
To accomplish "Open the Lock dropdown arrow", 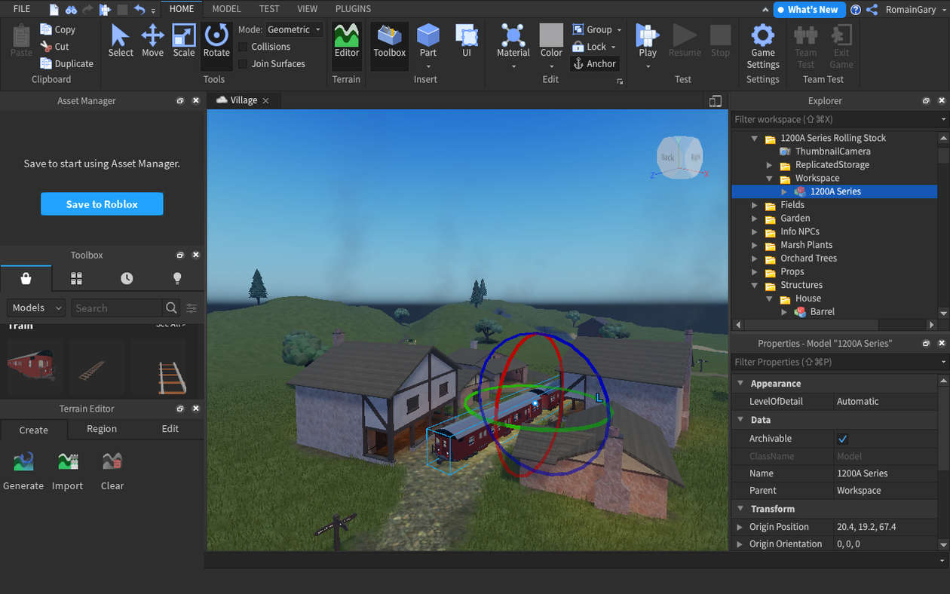I will 614,47.
